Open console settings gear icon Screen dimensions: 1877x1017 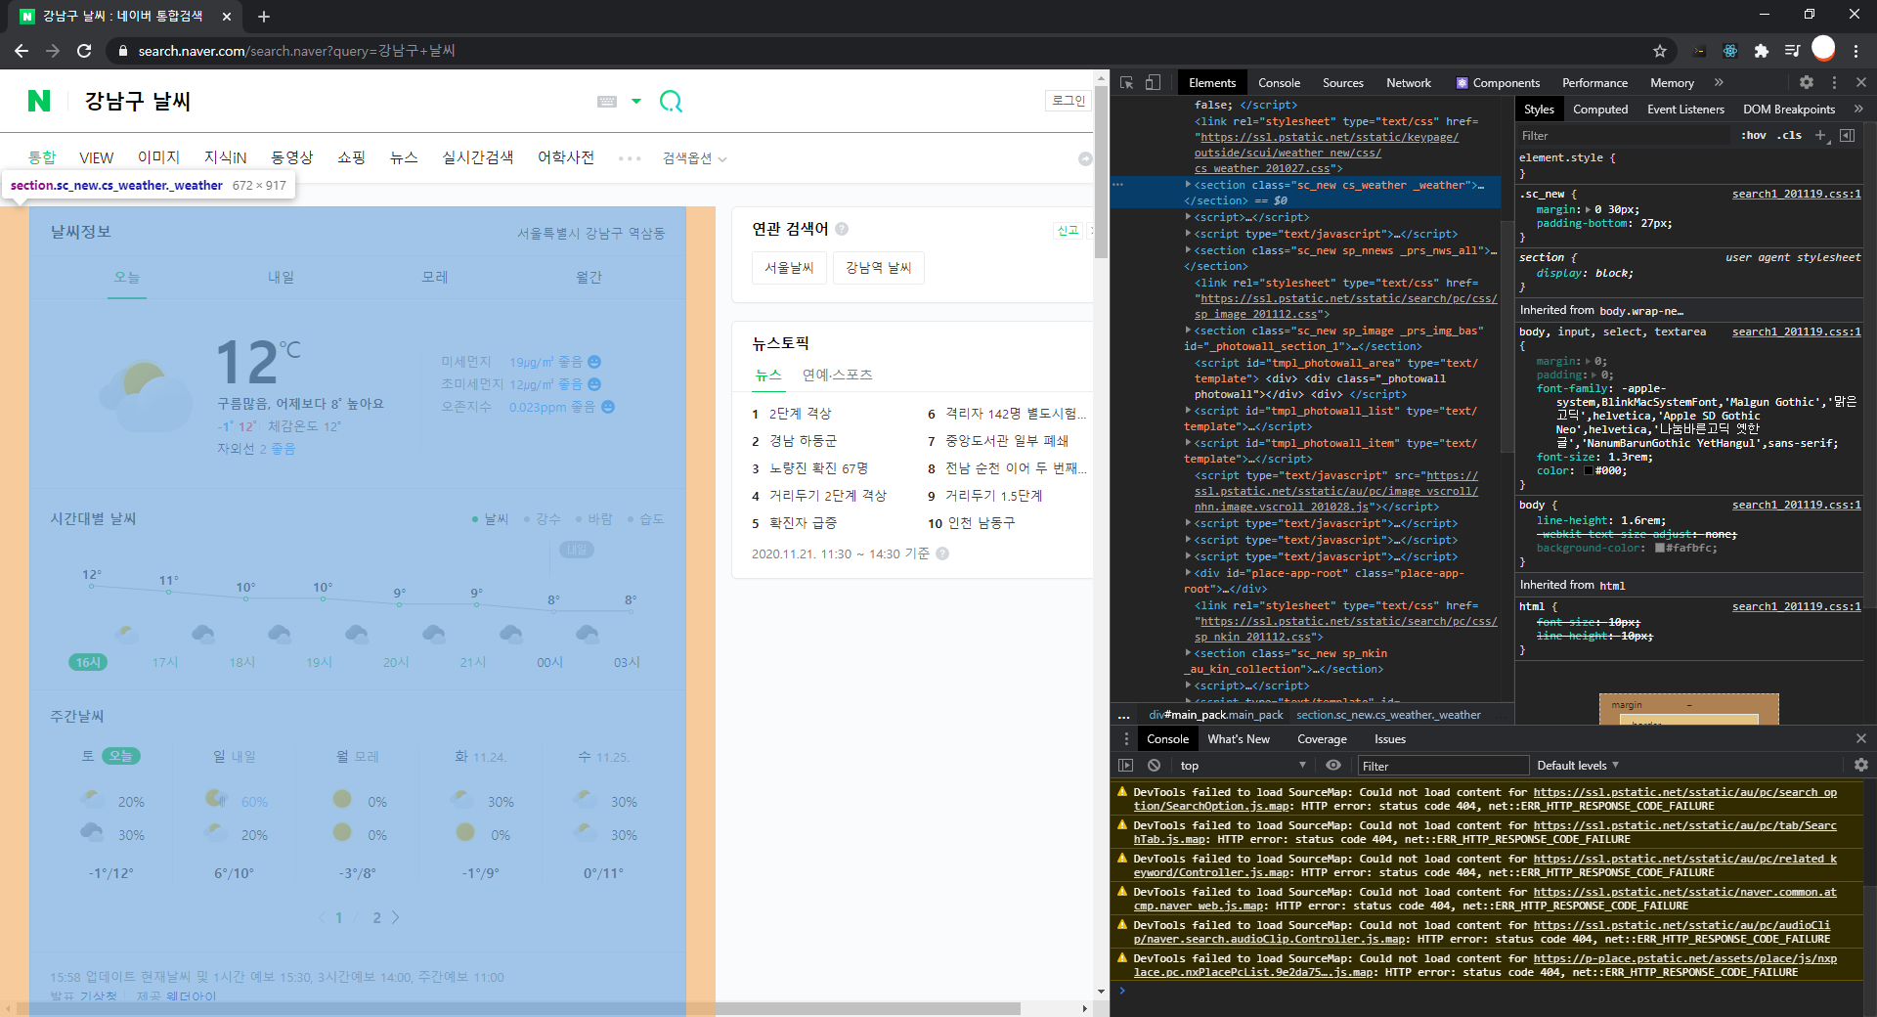pos(1860,766)
